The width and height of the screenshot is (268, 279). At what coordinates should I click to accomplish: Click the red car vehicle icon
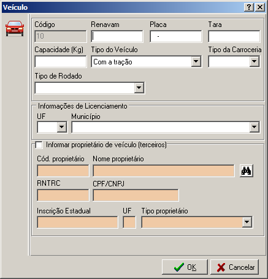point(15,28)
